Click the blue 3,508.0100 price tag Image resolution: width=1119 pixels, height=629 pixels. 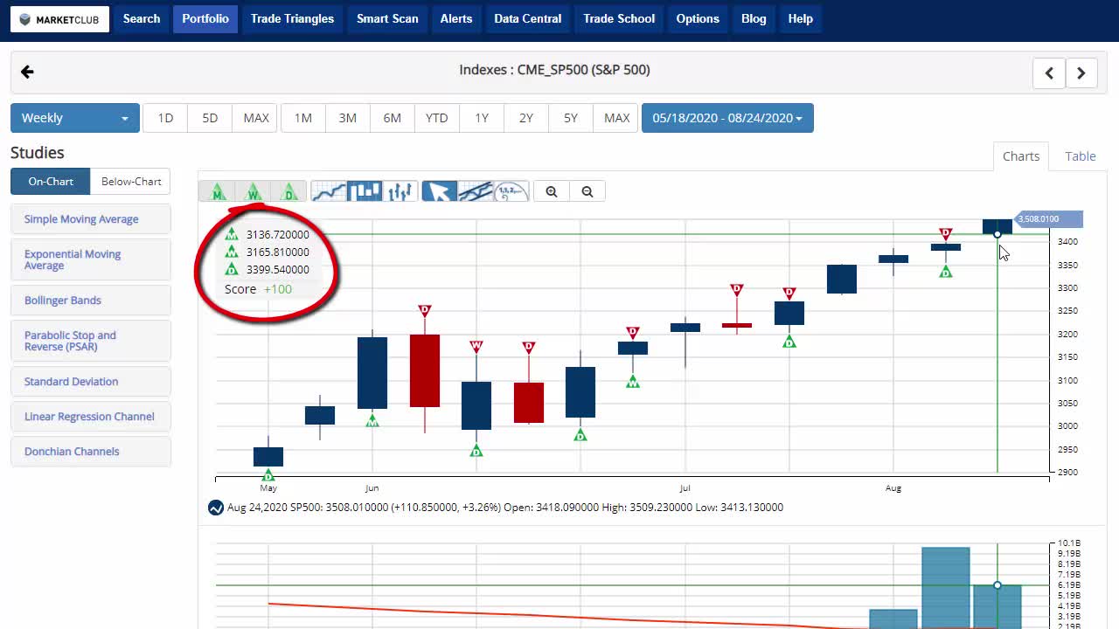click(1048, 219)
